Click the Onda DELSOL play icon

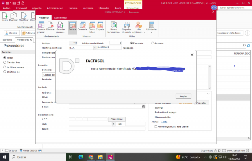[40, 150]
